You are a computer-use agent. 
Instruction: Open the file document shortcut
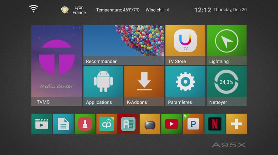coord(63,124)
